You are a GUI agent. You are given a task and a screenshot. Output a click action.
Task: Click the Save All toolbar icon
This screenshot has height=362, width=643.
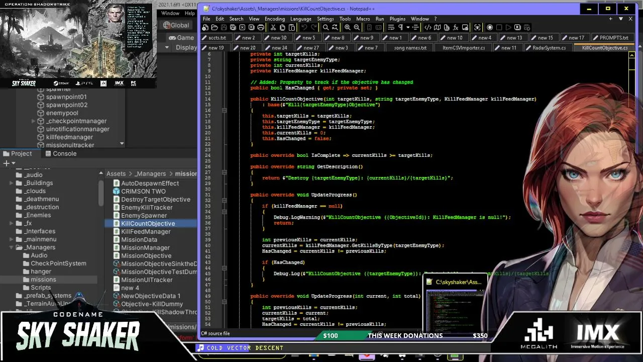233,28
